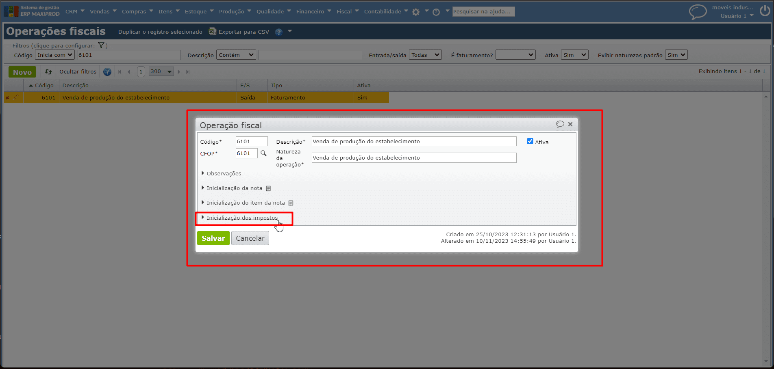Go to first page of grid
Viewport: 774px width, 369px height.
point(120,72)
